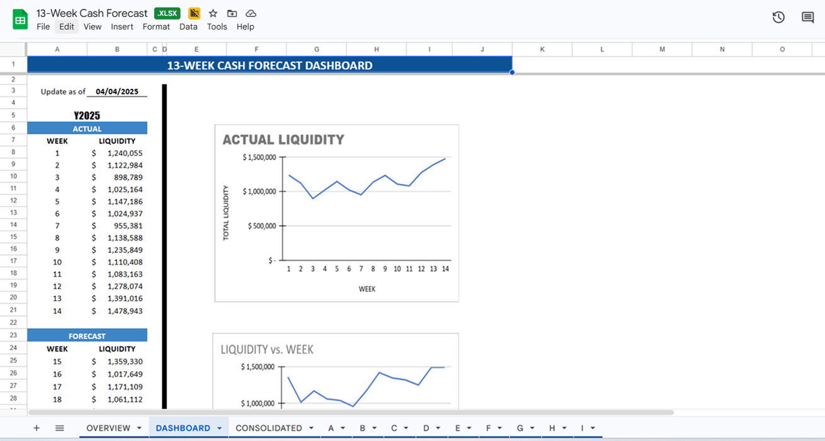Switch to the OVERVIEW sheet tab

click(x=108, y=428)
